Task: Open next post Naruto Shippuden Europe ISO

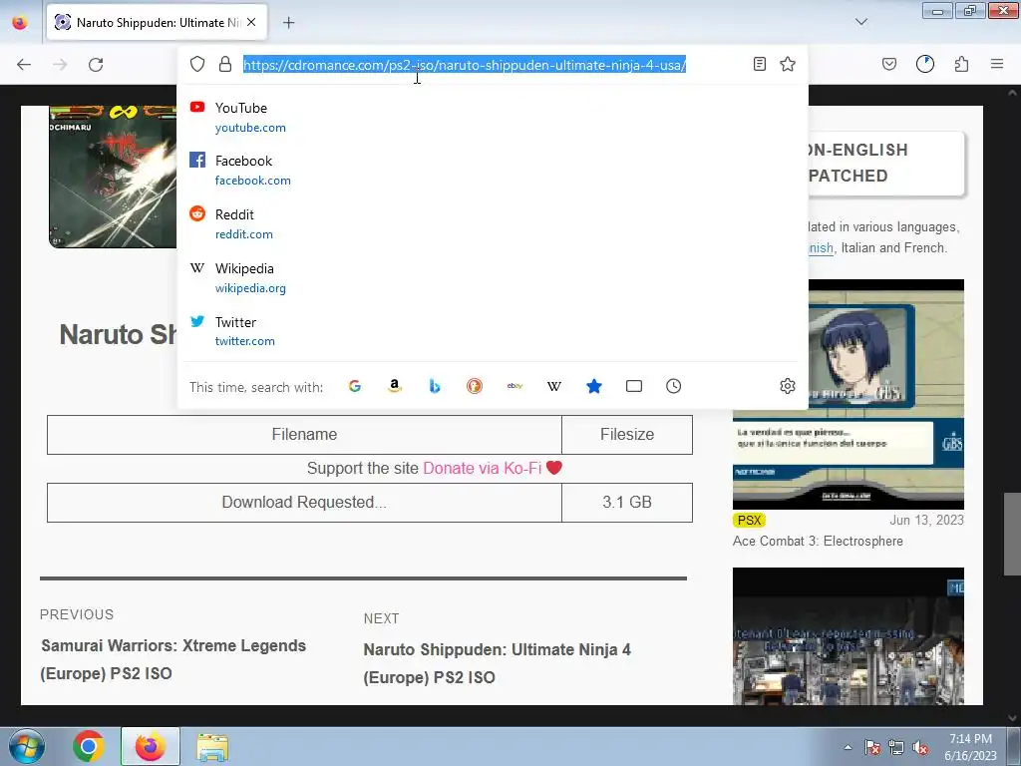Action: [x=497, y=663]
